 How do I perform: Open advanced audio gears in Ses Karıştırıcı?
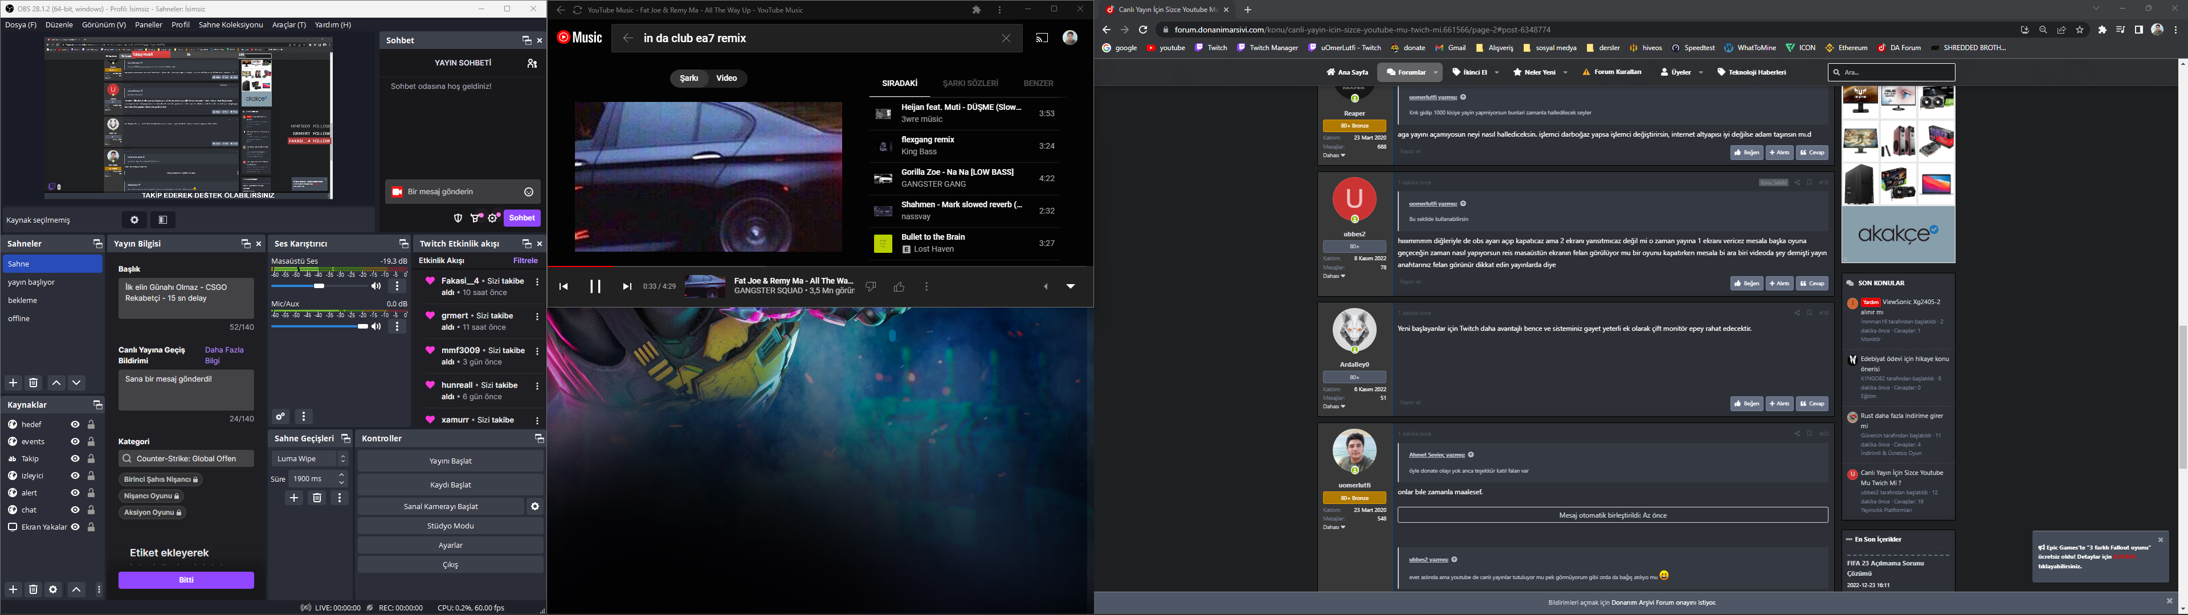[280, 416]
